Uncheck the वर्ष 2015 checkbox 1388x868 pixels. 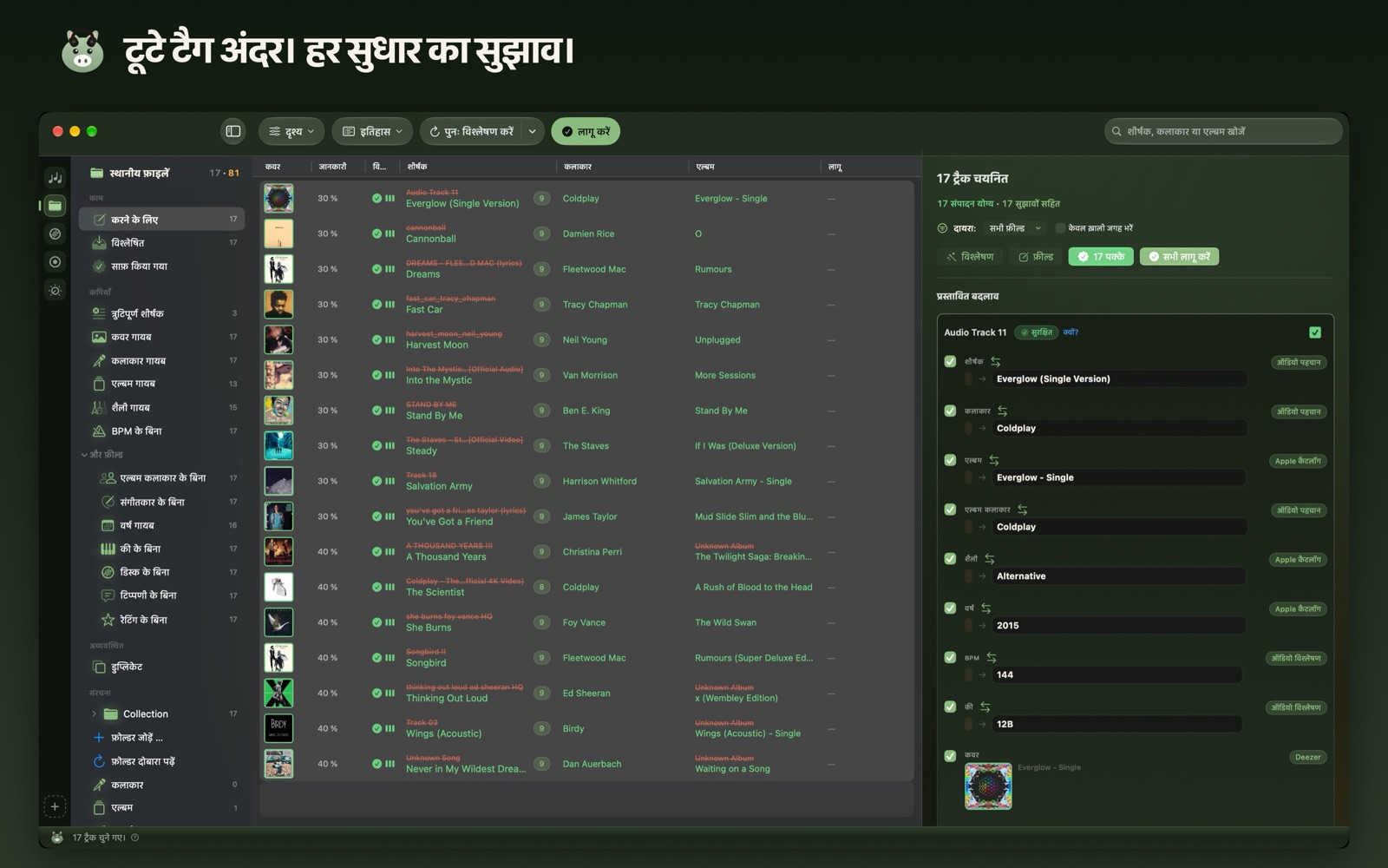tap(950, 608)
